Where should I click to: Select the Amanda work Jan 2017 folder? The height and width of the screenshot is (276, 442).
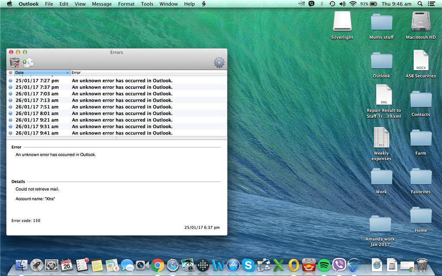click(380, 224)
